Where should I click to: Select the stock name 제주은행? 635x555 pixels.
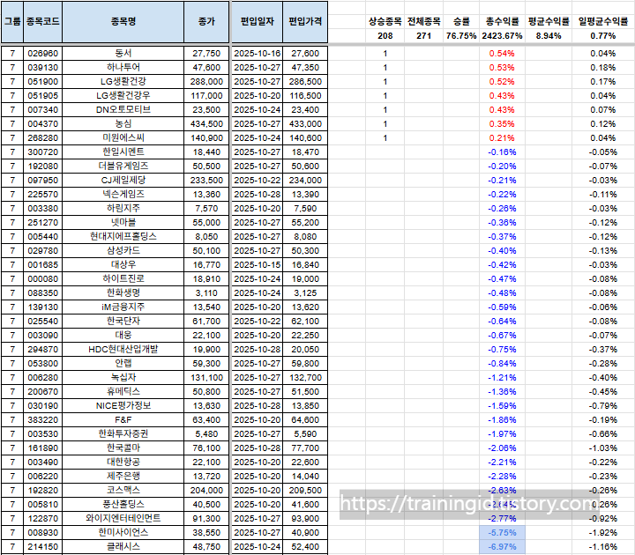[123, 477]
